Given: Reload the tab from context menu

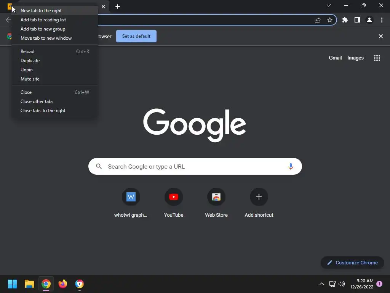Looking at the screenshot, I should [x=55, y=52].
